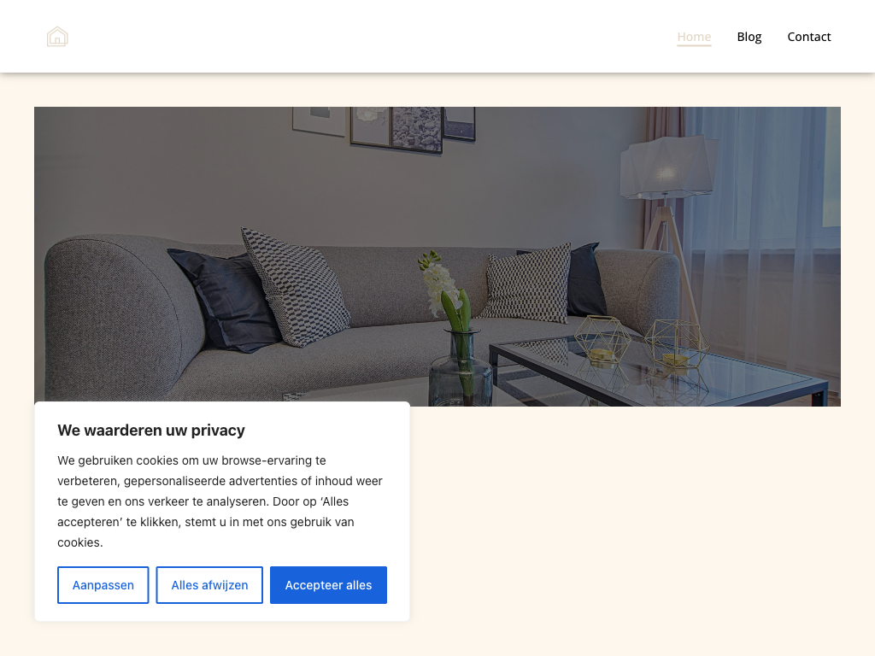
Task: Go to the Blog page
Action: (x=749, y=37)
